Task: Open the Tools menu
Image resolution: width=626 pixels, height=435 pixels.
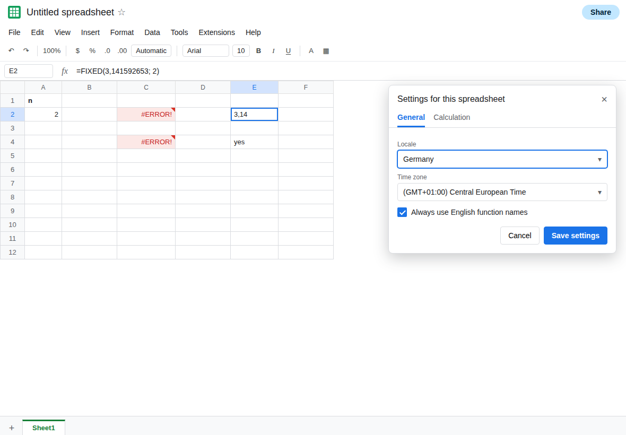Action: (x=179, y=32)
